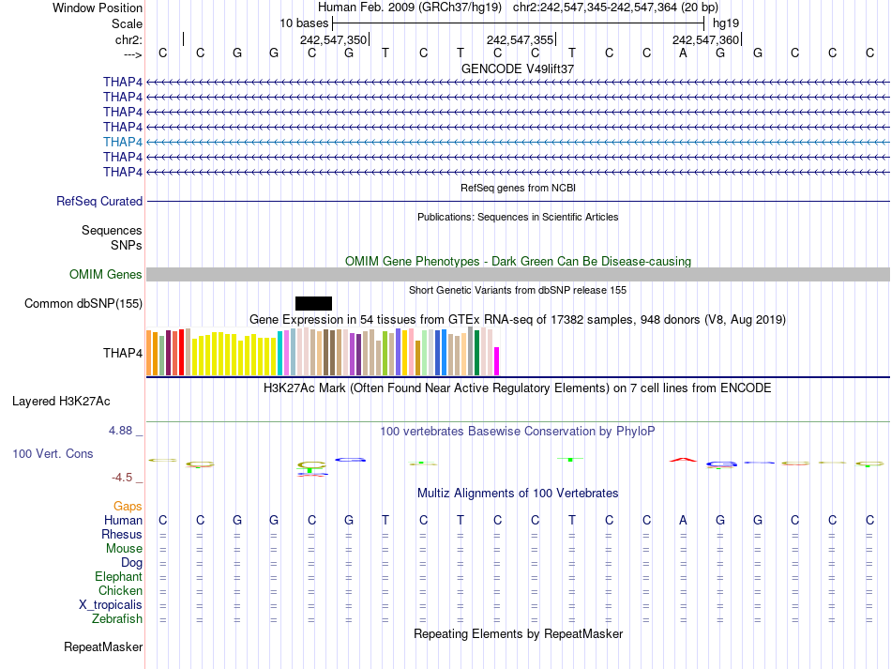This screenshot has height=669, width=891.
Task: Select the light-blue highlighted THAP4 transcript label
Action: pos(123,142)
